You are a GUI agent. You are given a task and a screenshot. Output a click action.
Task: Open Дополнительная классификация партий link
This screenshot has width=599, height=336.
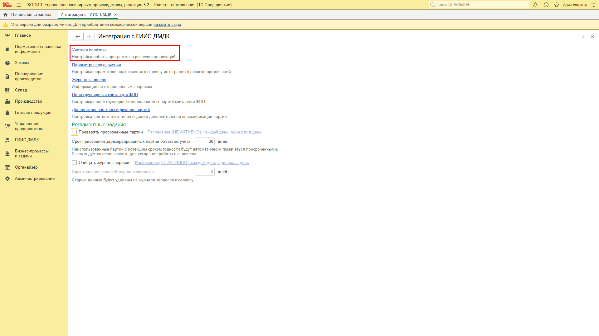tap(111, 110)
